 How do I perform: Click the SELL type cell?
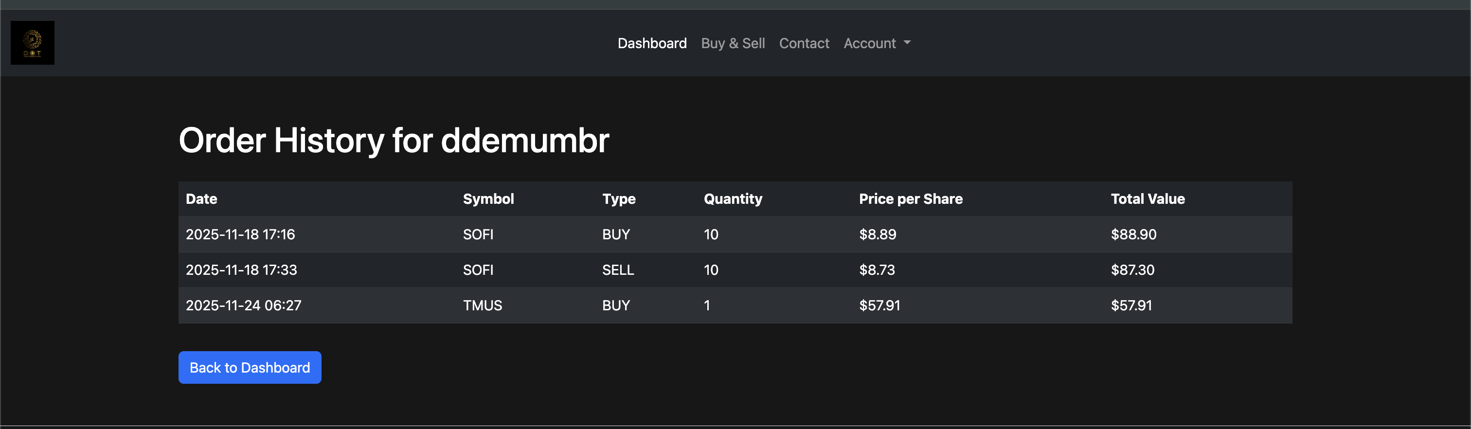[x=618, y=269]
